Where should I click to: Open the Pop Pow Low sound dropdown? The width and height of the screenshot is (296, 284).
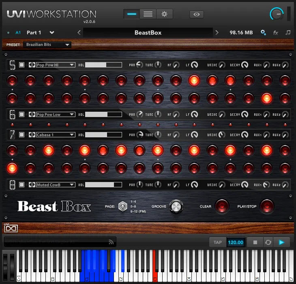[56, 115]
